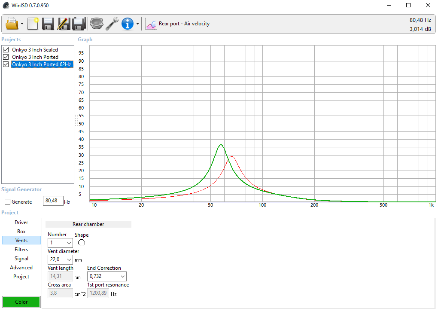The image size is (438, 311).
Task: Click the 80,48 Hz cursor readout
Action: point(420,20)
